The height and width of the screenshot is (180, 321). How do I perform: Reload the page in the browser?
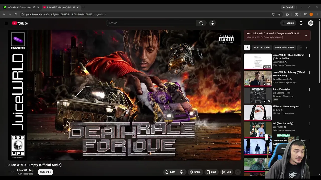[x=16, y=14]
